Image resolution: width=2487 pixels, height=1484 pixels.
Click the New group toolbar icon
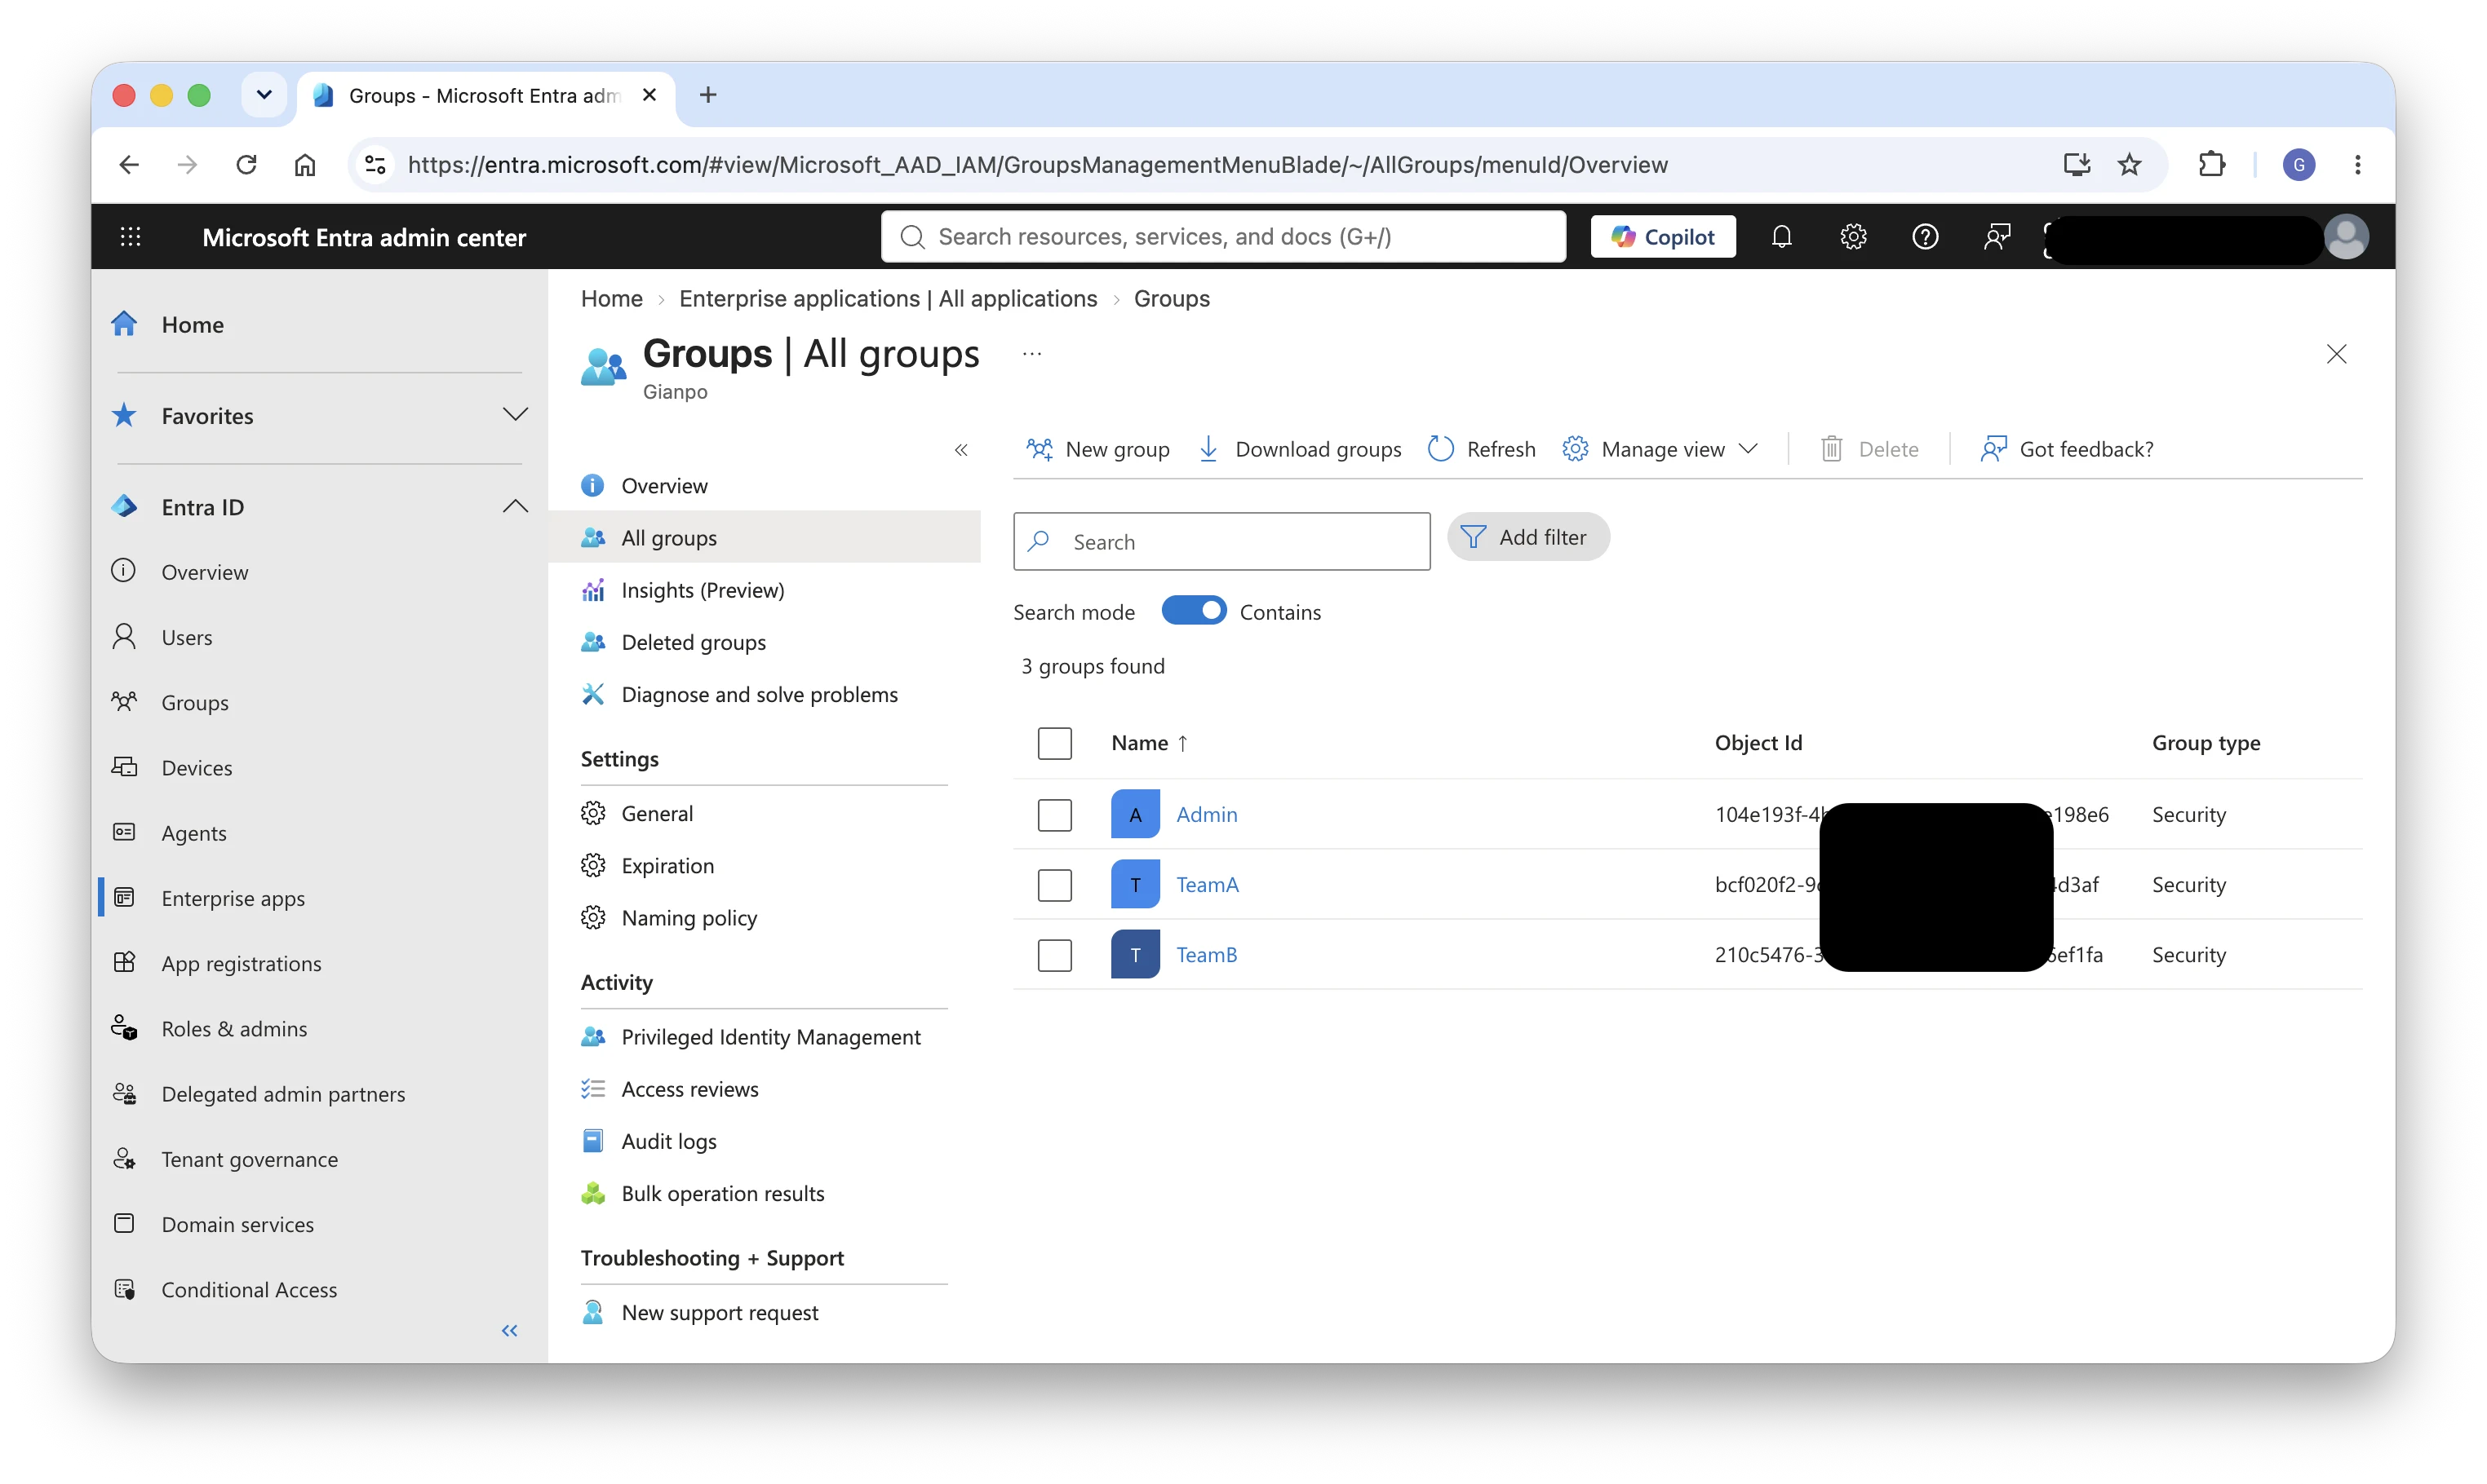[1040, 449]
